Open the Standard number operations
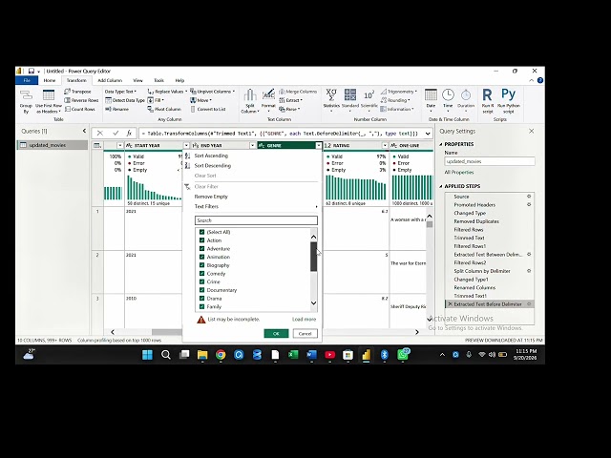The image size is (611, 458). tap(350, 99)
